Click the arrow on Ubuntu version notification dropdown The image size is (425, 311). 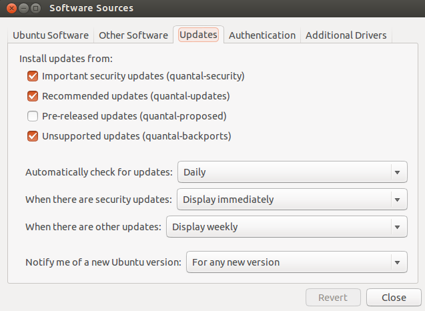tap(398, 262)
